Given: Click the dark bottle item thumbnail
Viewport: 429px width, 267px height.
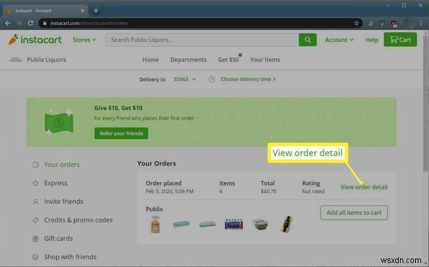Looking at the screenshot, I should coord(286,224).
